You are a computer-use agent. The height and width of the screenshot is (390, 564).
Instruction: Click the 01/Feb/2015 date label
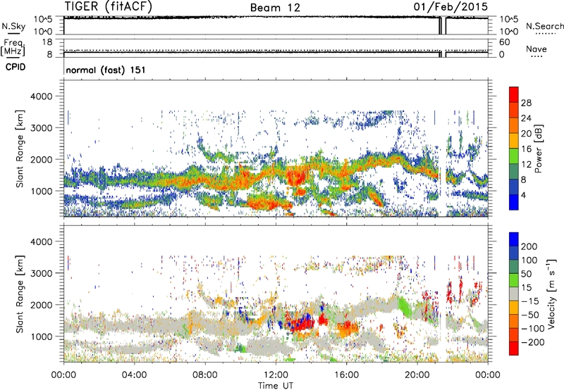[450, 6]
